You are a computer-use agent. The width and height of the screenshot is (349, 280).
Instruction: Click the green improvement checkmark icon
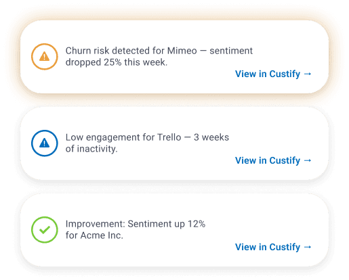45,229
